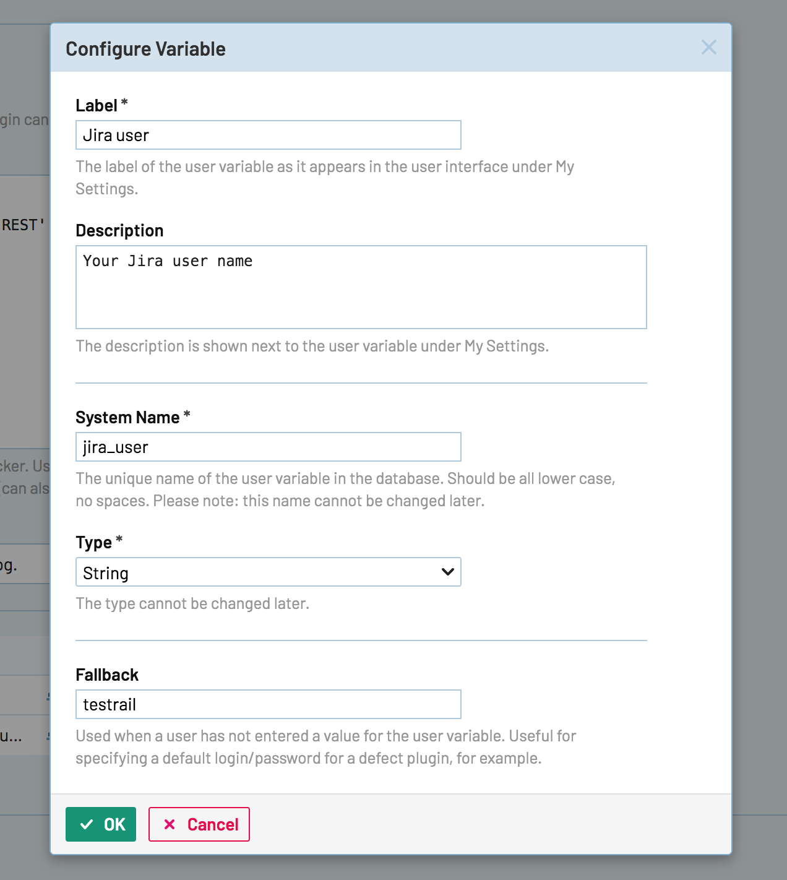Screen dimensions: 787x880
Task: Click the bold Description heading
Action: pos(119,231)
